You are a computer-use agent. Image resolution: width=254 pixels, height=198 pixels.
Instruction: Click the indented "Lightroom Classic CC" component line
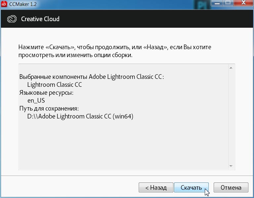point(54,85)
